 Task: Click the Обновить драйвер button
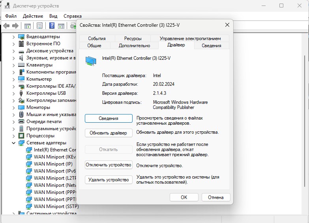click(x=109, y=133)
